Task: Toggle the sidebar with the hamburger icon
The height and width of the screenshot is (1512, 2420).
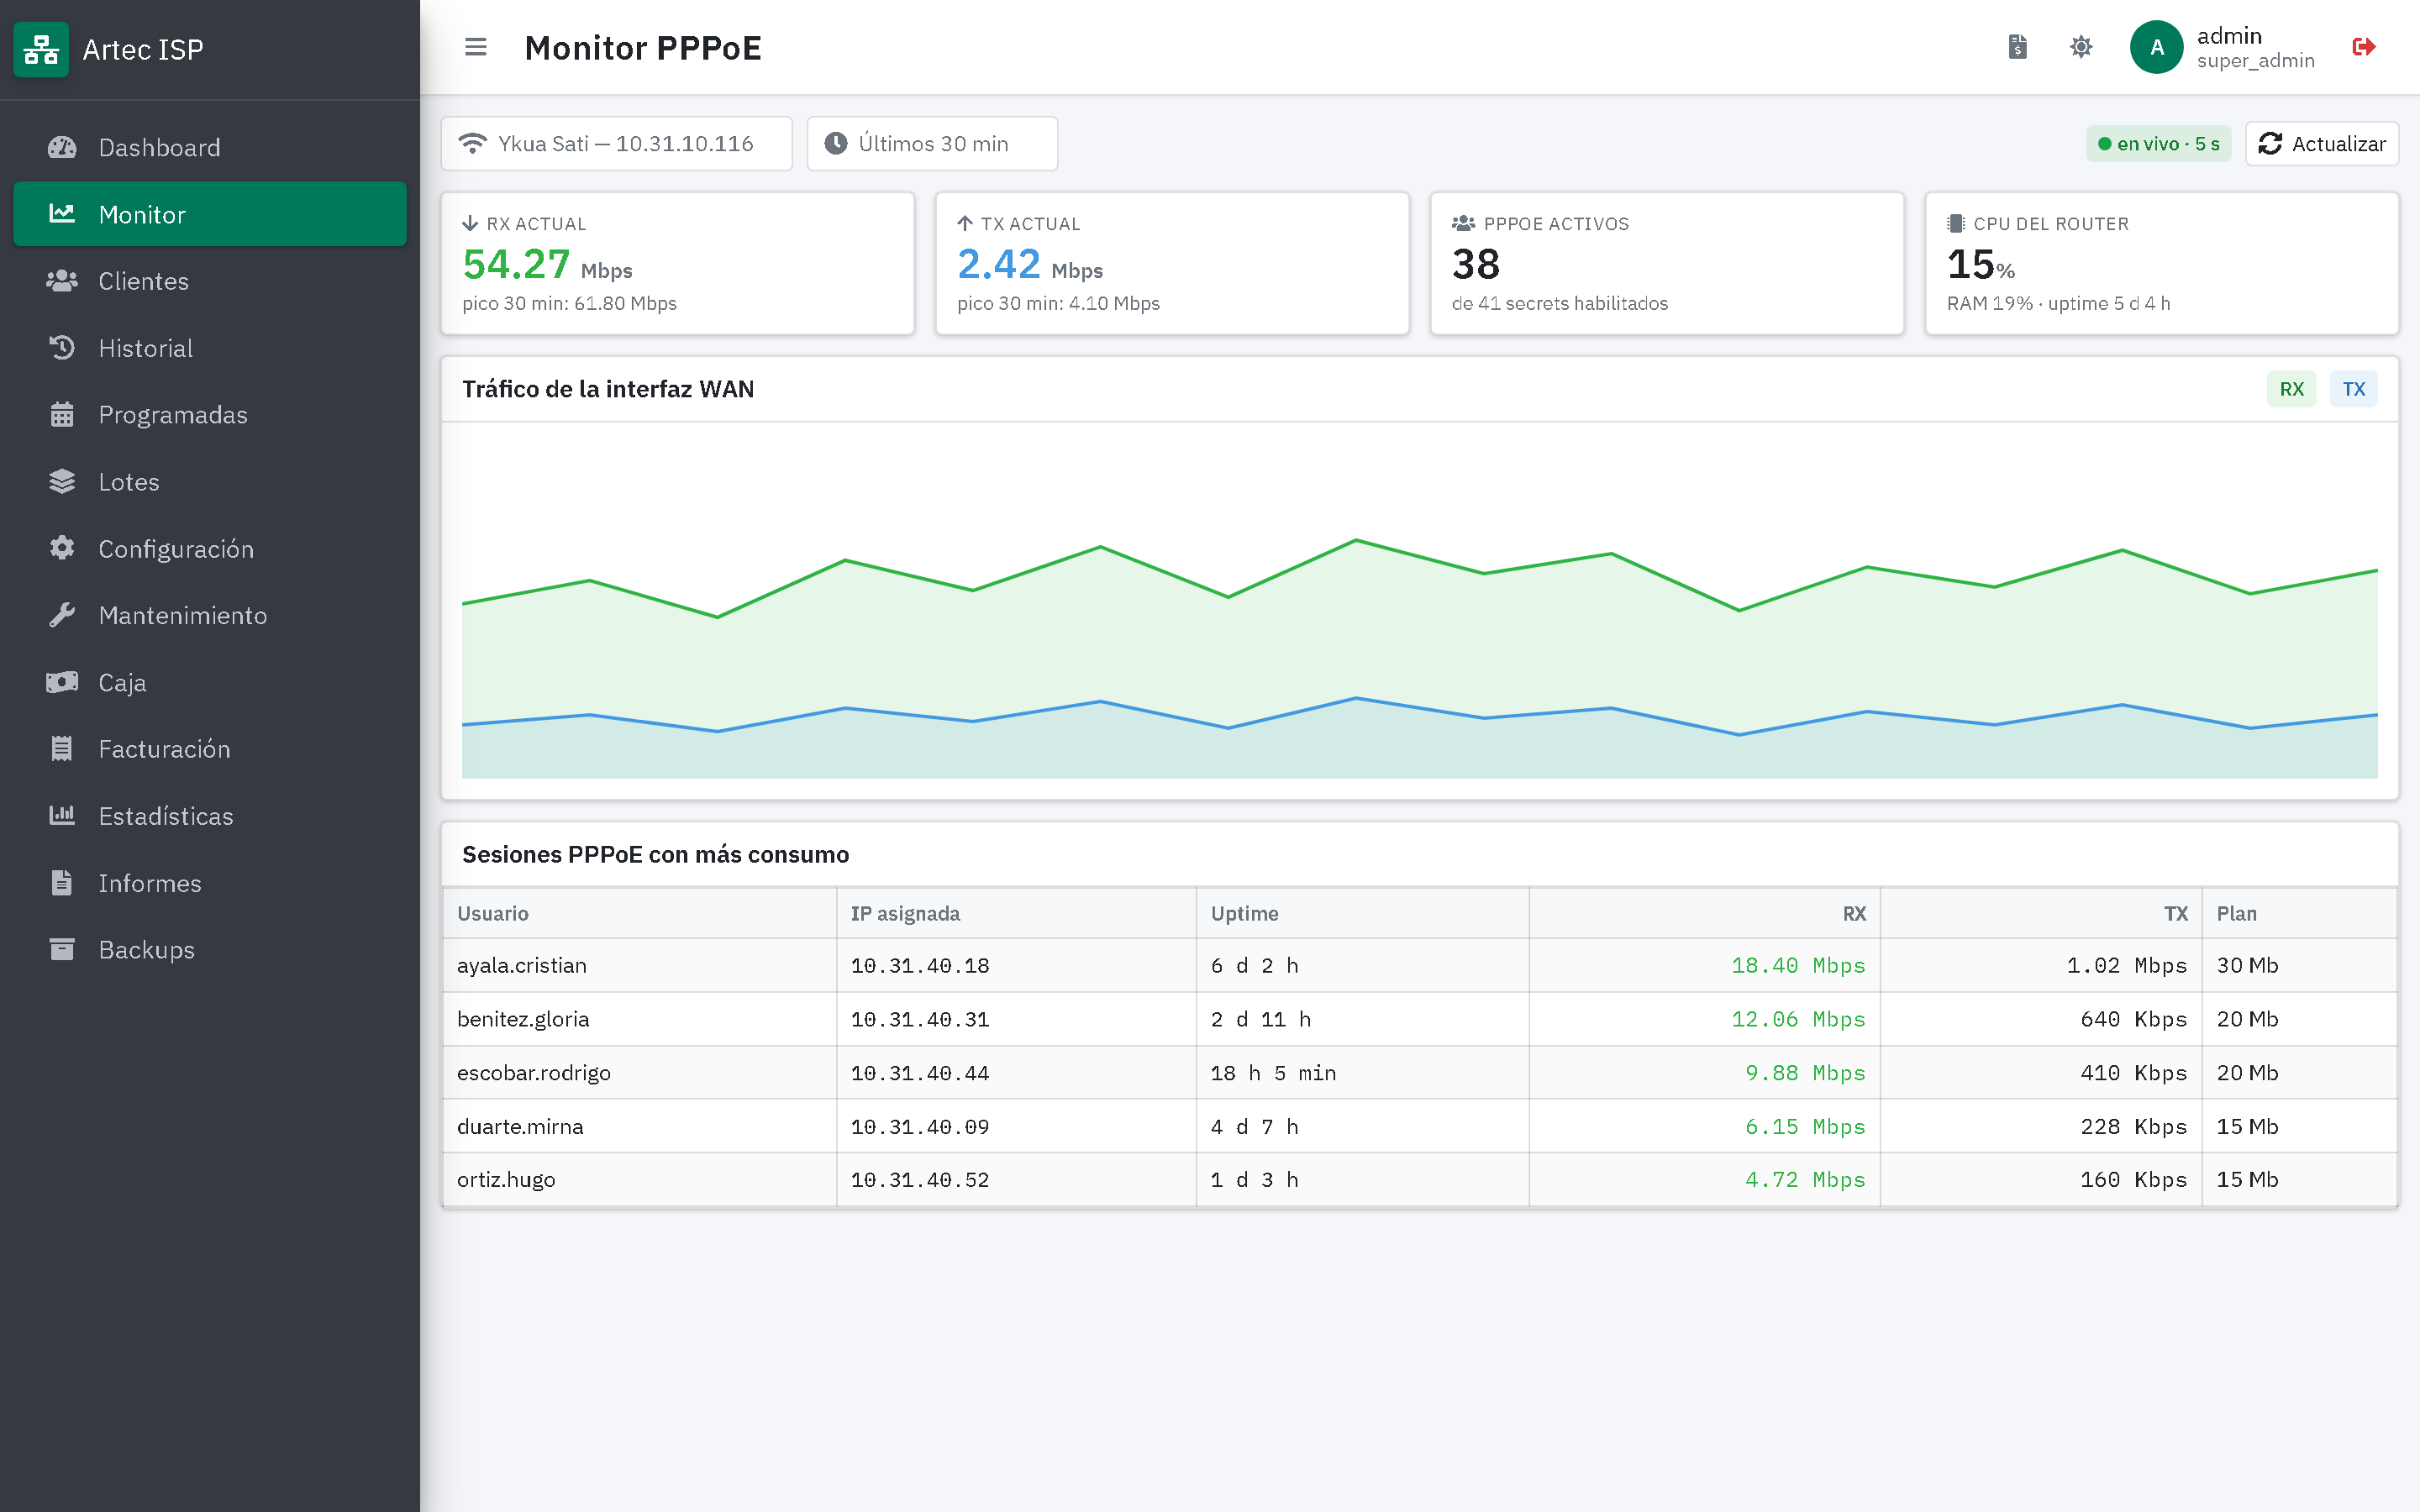Action: pos(476,47)
